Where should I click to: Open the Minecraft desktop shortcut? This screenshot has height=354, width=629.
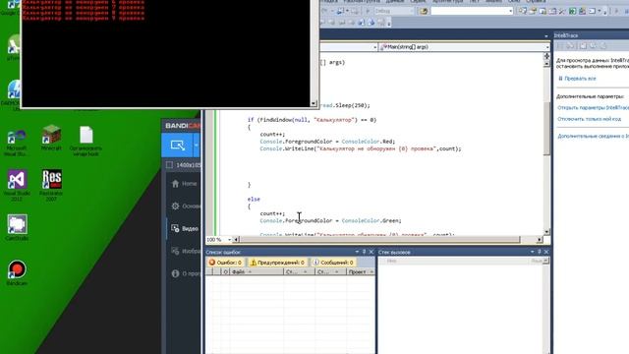(x=51, y=138)
